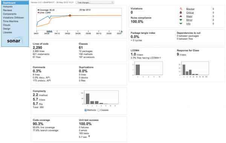Select the Classes radio button
This screenshot has width=226, height=143.
[x=99, y=110]
